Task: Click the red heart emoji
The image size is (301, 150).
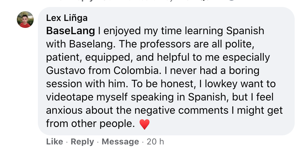Action: 145,124
